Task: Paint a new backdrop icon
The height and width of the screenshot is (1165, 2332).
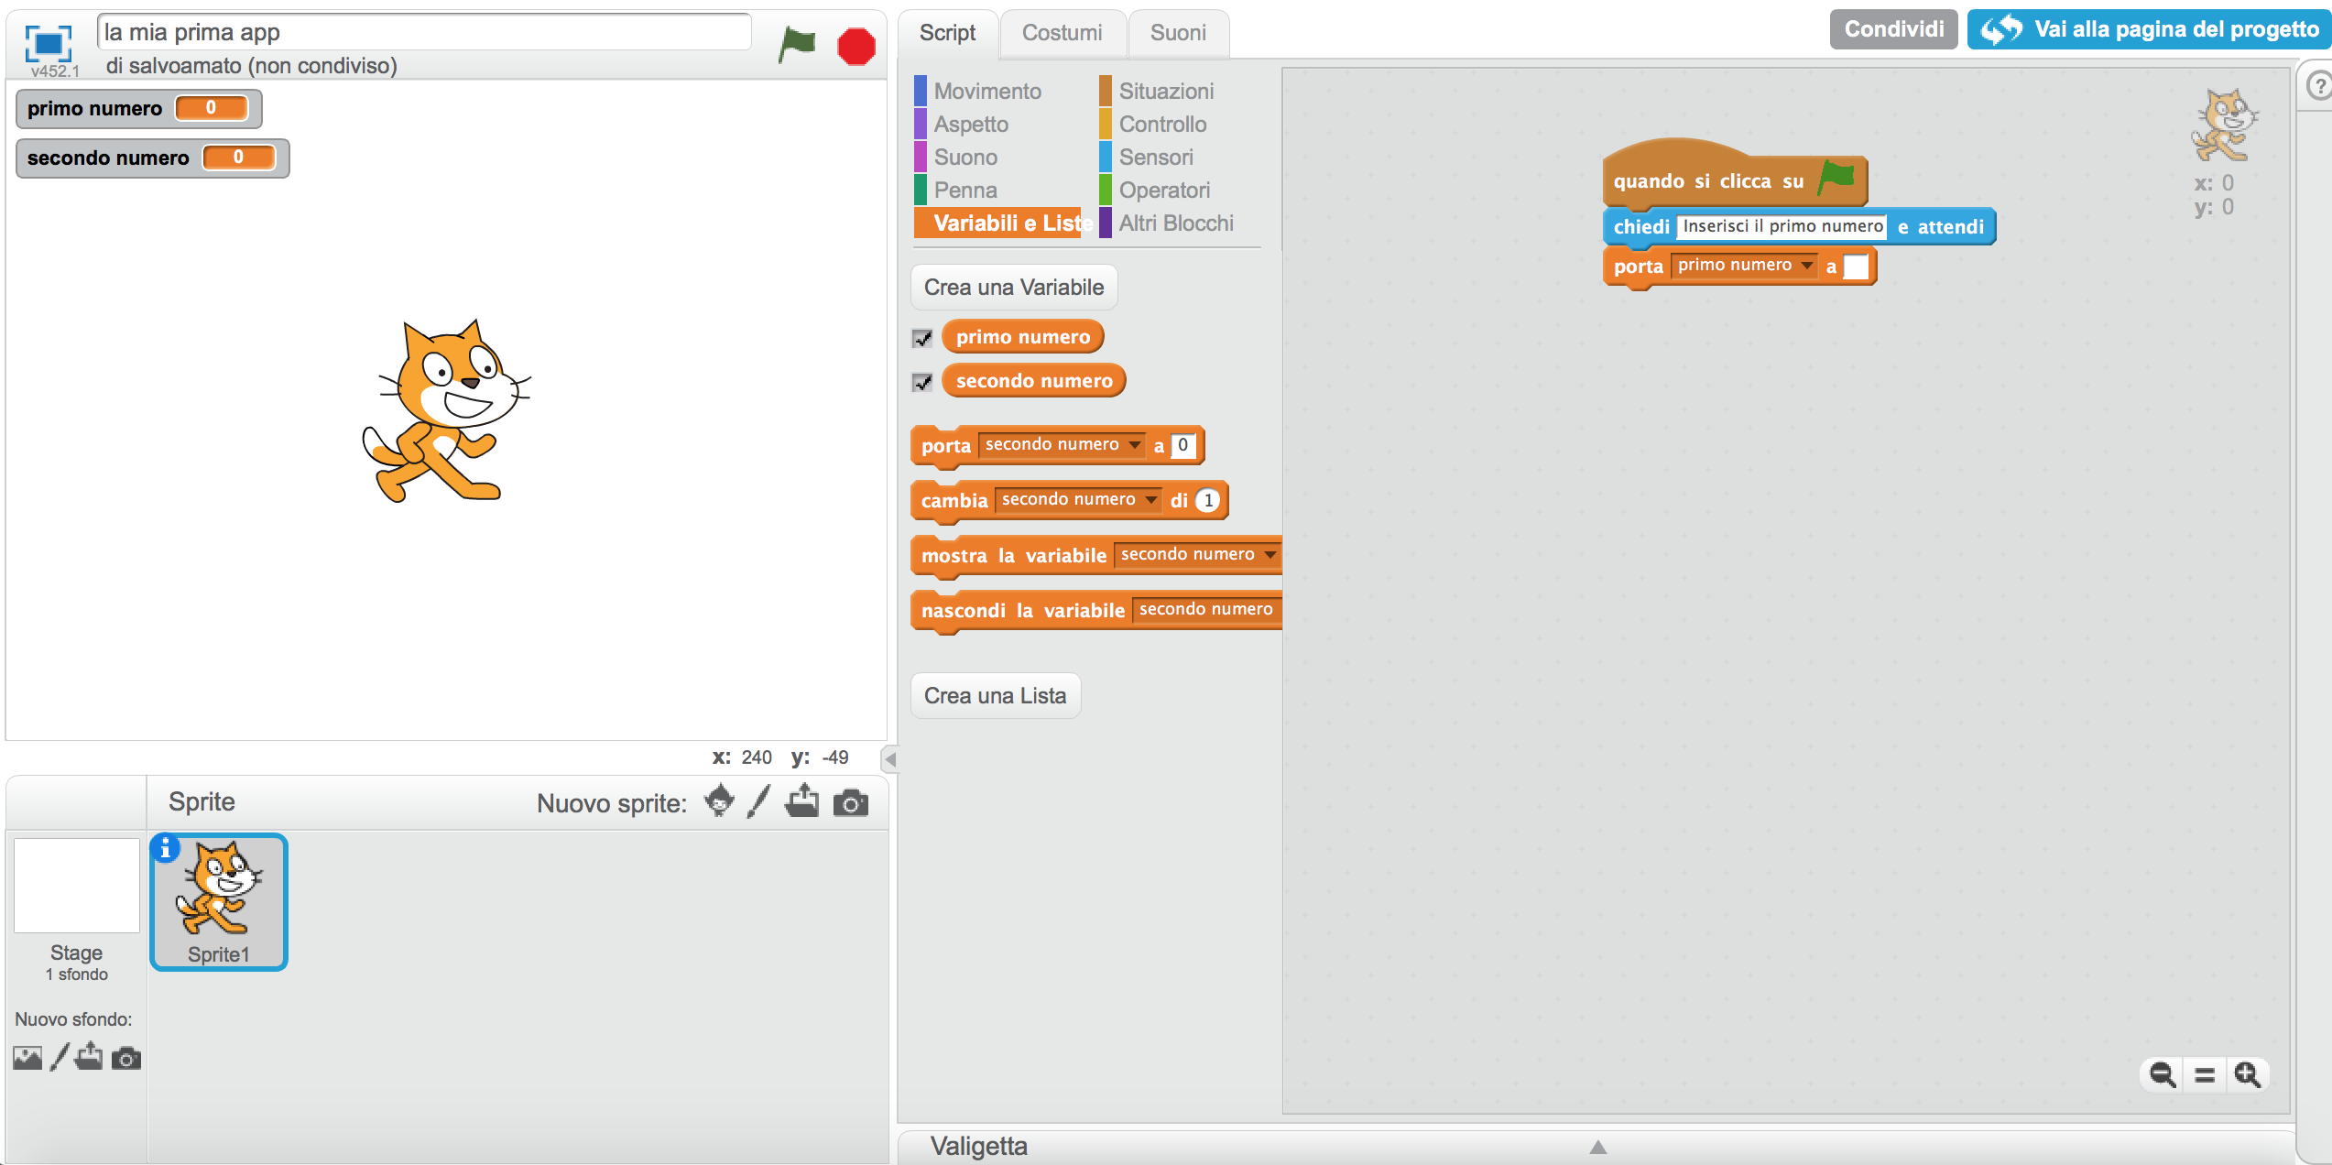Action: click(x=60, y=1058)
